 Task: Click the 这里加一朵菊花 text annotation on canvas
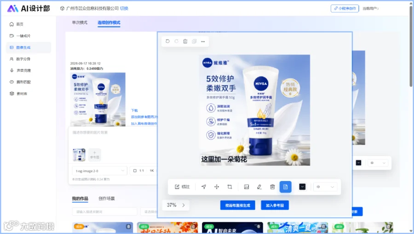coord(224,159)
